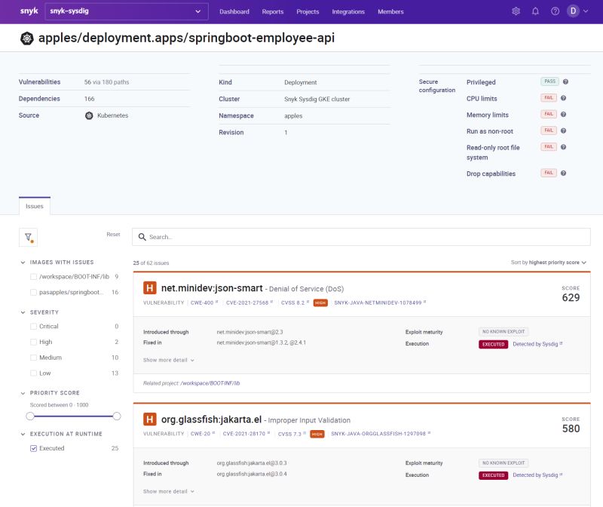Open the snyk-sysdig organization dropdown

pyautogui.click(x=127, y=11)
